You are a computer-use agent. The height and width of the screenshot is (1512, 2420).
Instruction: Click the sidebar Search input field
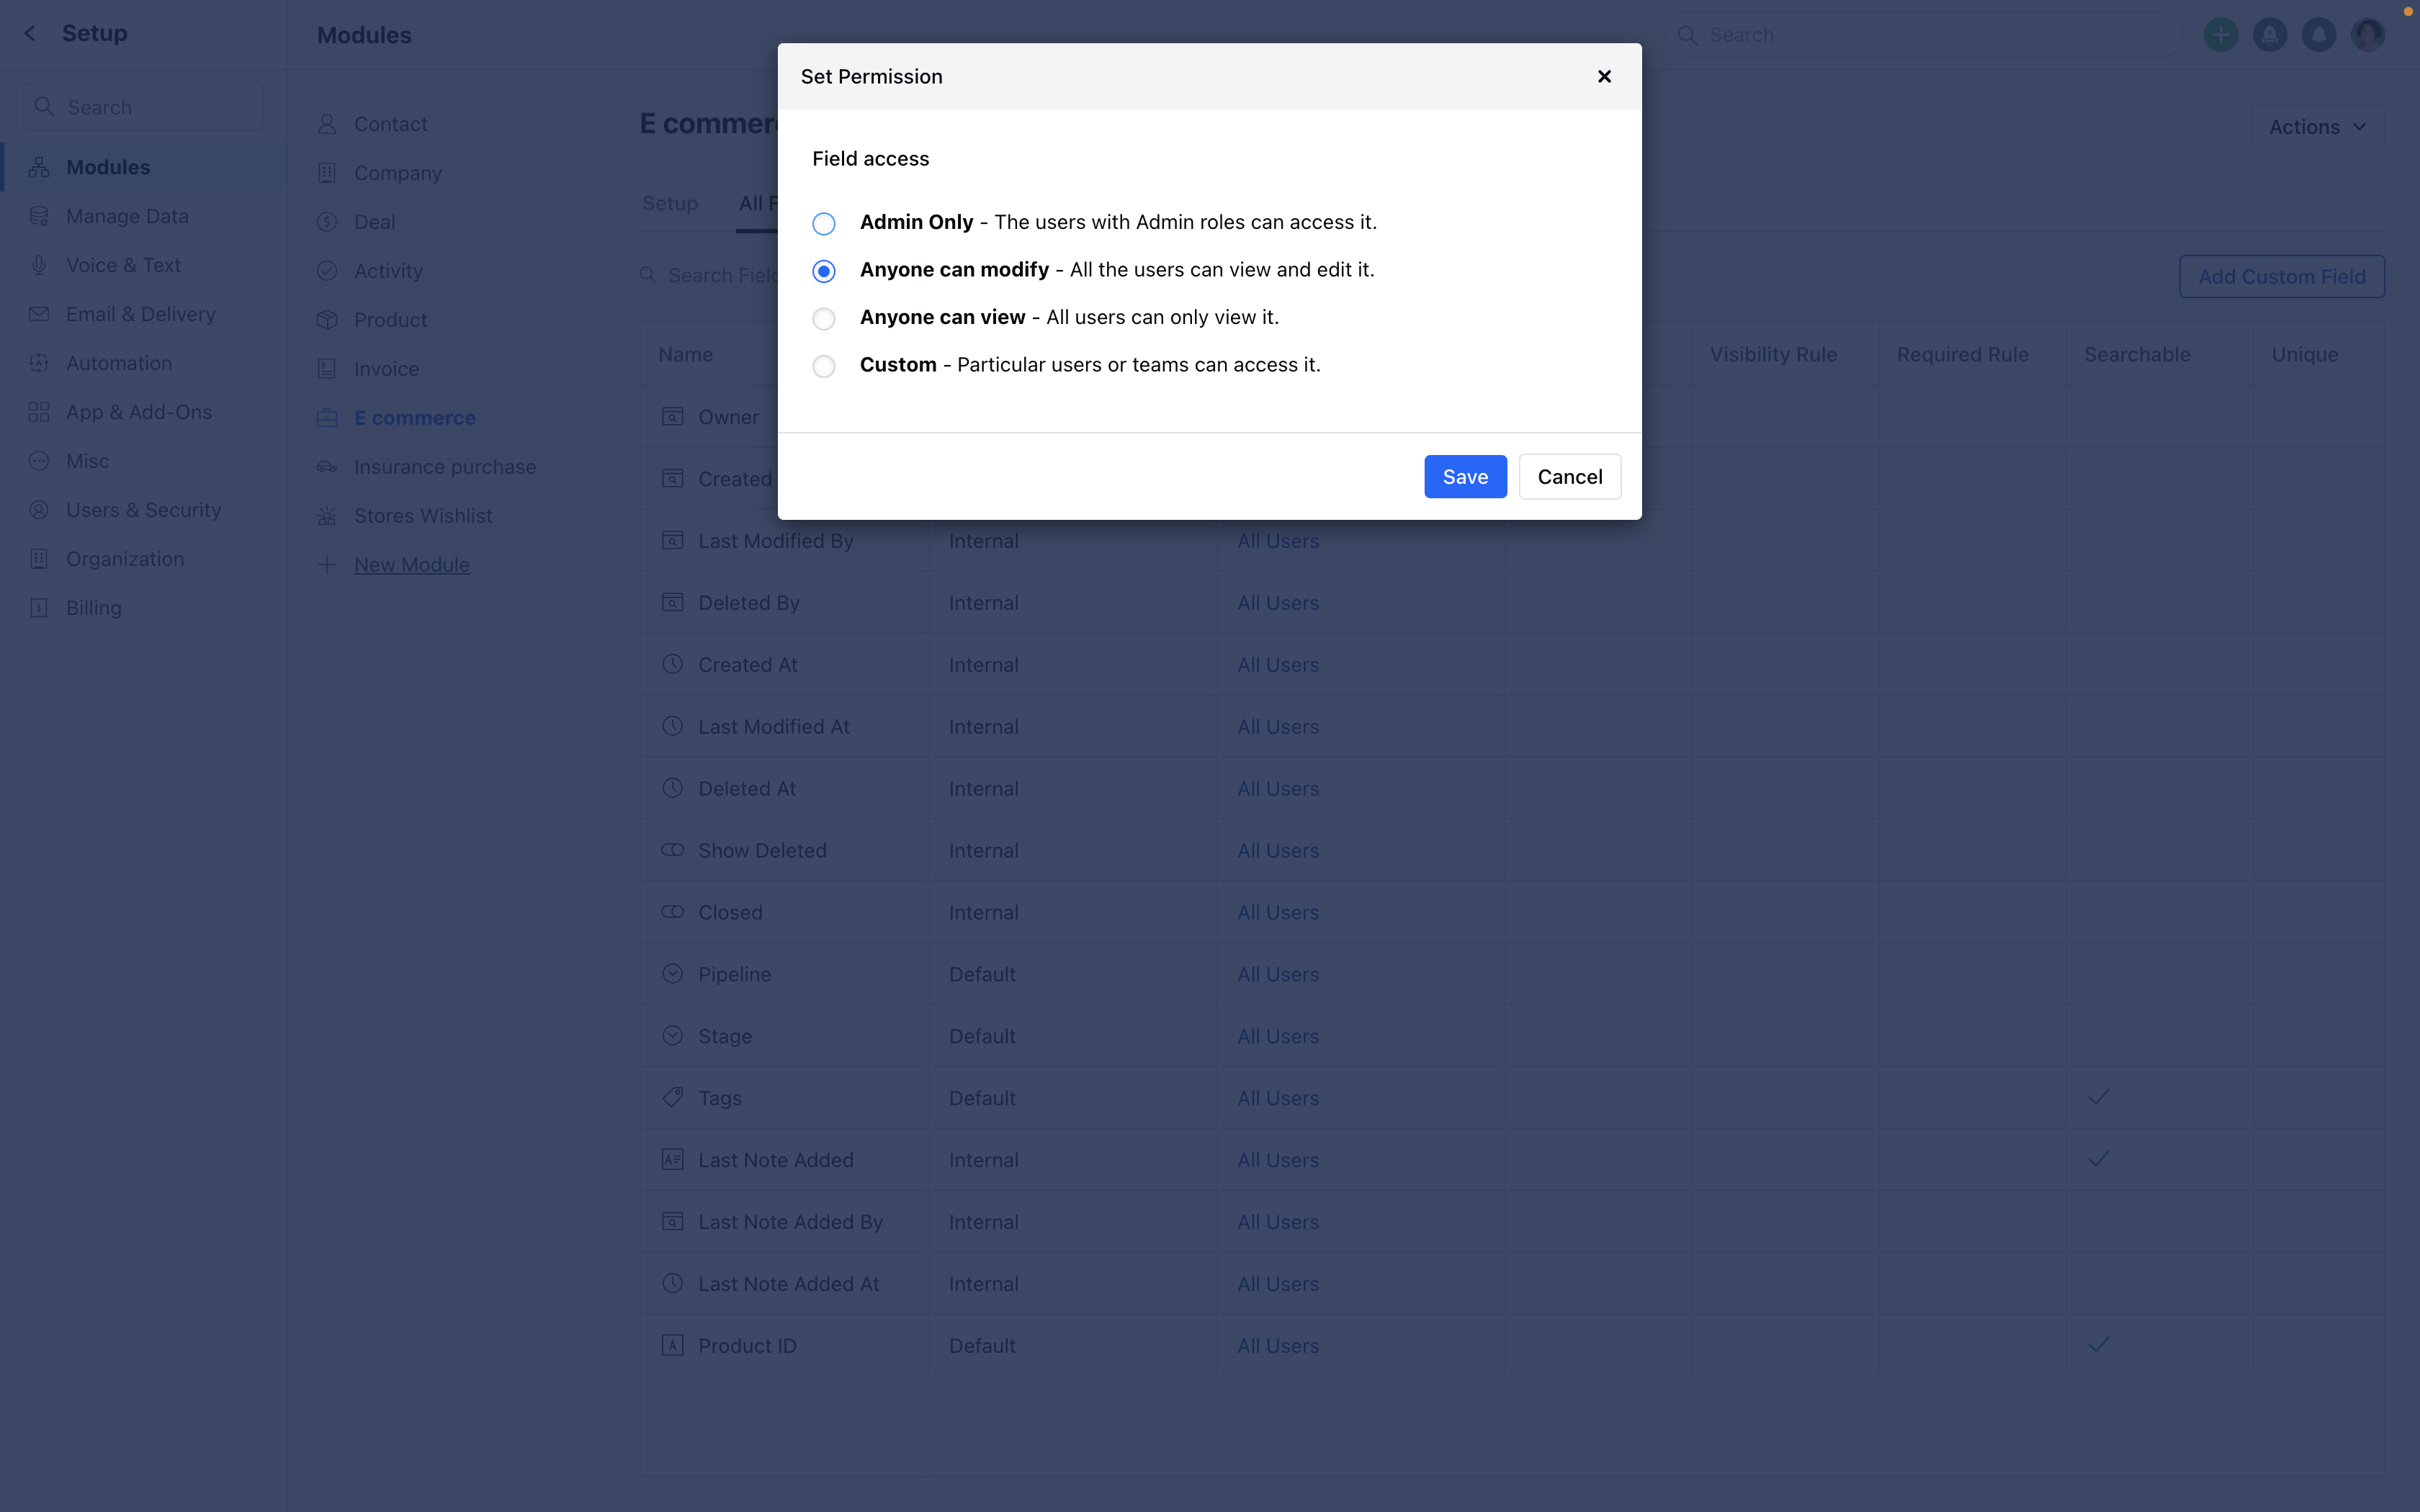click(x=155, y=107)
